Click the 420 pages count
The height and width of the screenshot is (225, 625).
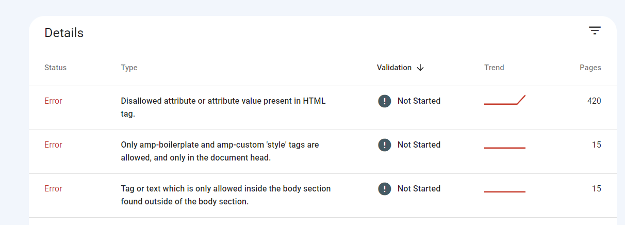coord(594,101)
